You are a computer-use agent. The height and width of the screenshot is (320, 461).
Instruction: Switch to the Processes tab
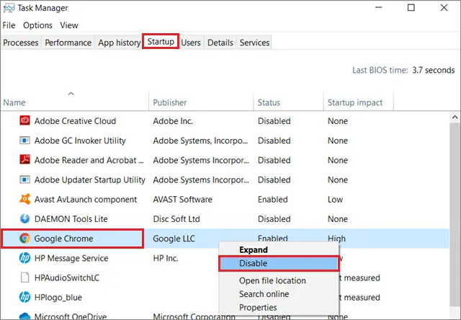coord(21,43)
